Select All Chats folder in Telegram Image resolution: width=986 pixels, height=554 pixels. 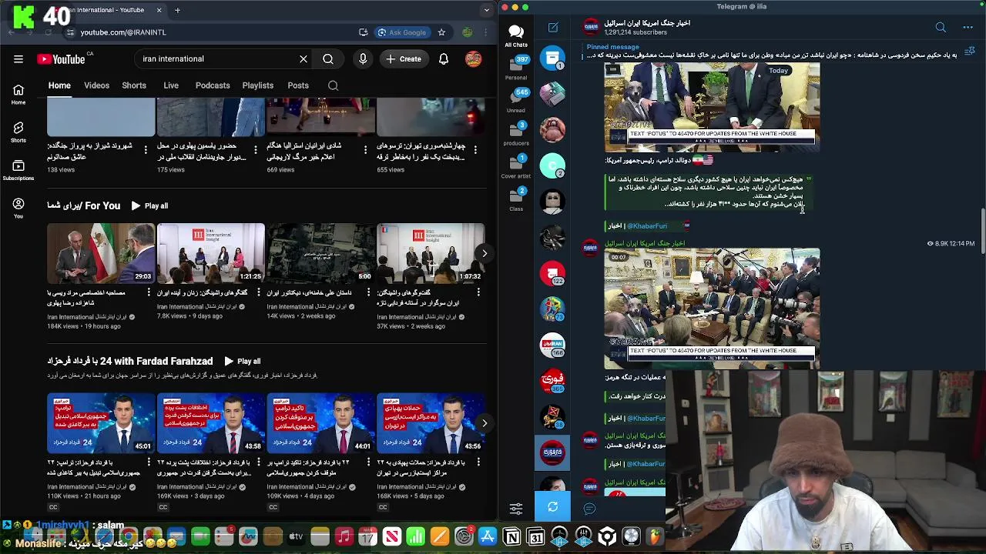[516, 35]
